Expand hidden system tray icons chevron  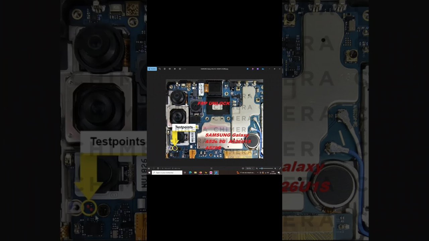click(x=257, y=173)
